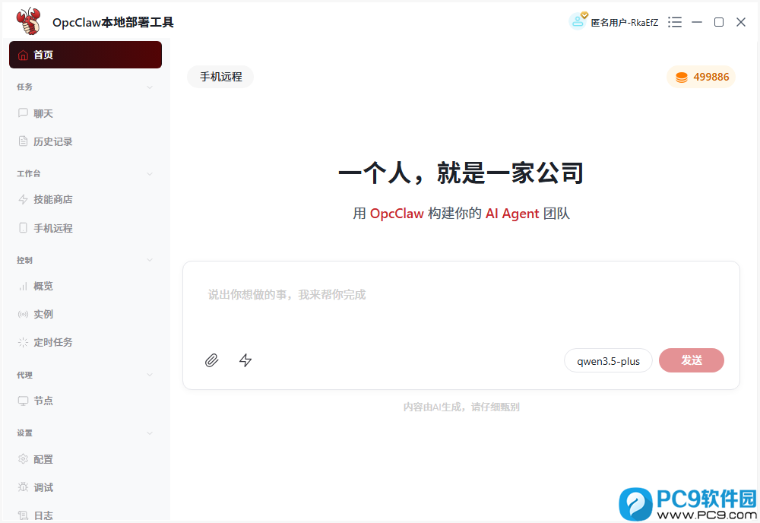This screenshot has height=523, width=760.
Task: Open the list menu icon in title bar
Action: point(674,22)
